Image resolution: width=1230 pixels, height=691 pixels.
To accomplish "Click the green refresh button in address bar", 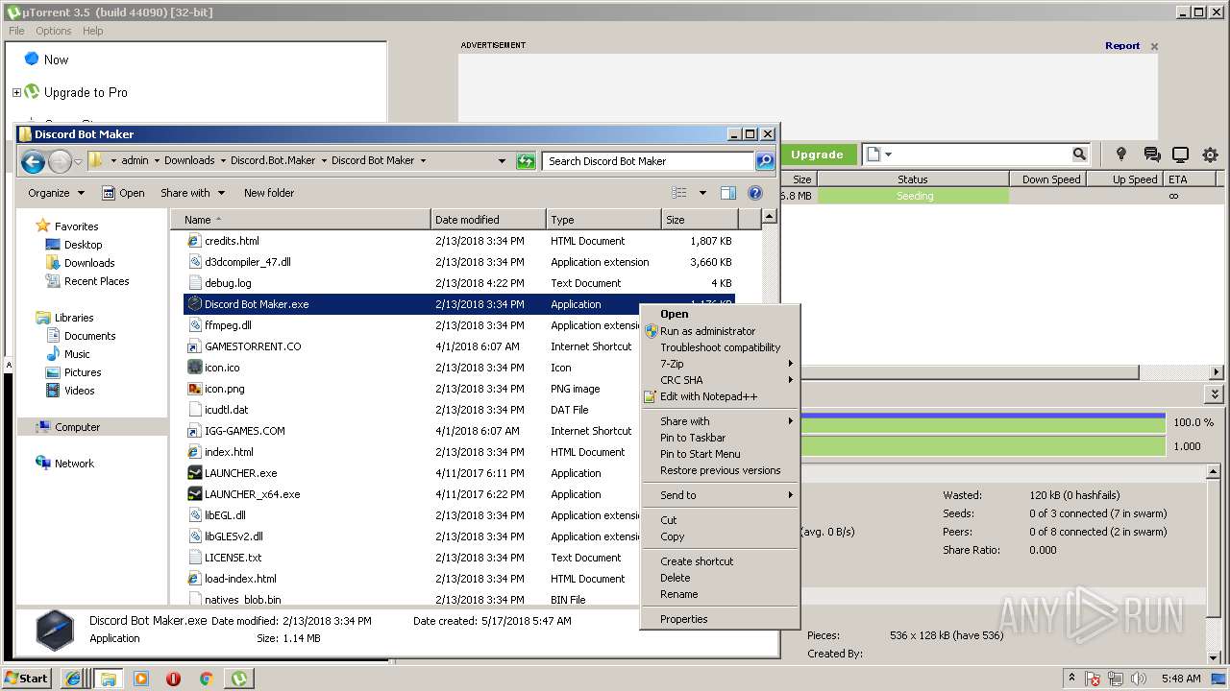I will tap(526, 161).
